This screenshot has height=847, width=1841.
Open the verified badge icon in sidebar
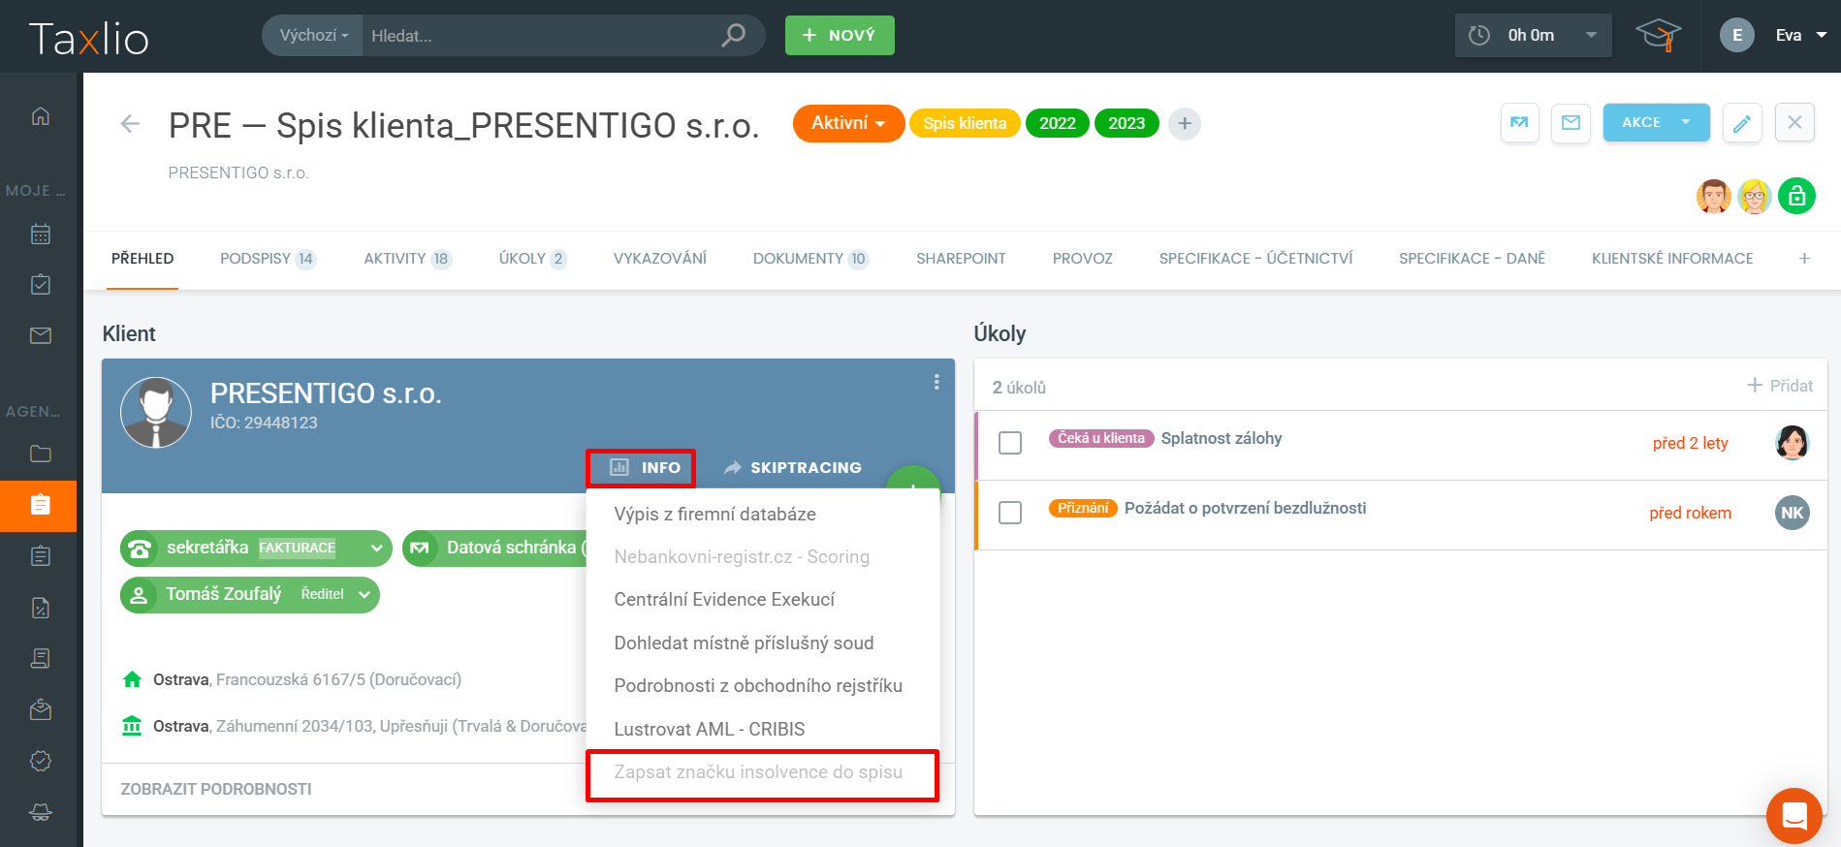(41, 761)
